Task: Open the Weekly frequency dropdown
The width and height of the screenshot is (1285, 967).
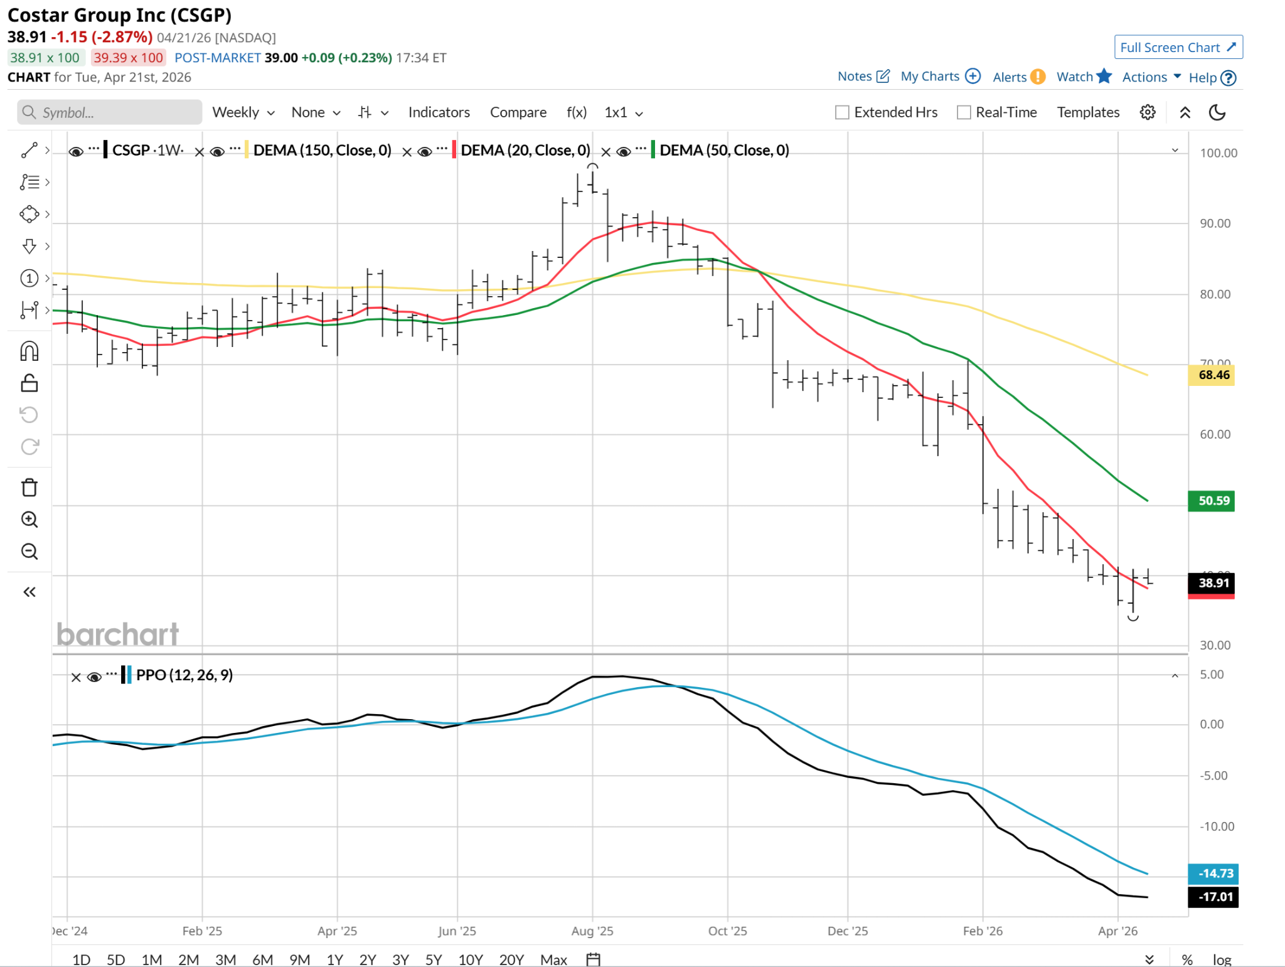Action: [x=243, y=112]
